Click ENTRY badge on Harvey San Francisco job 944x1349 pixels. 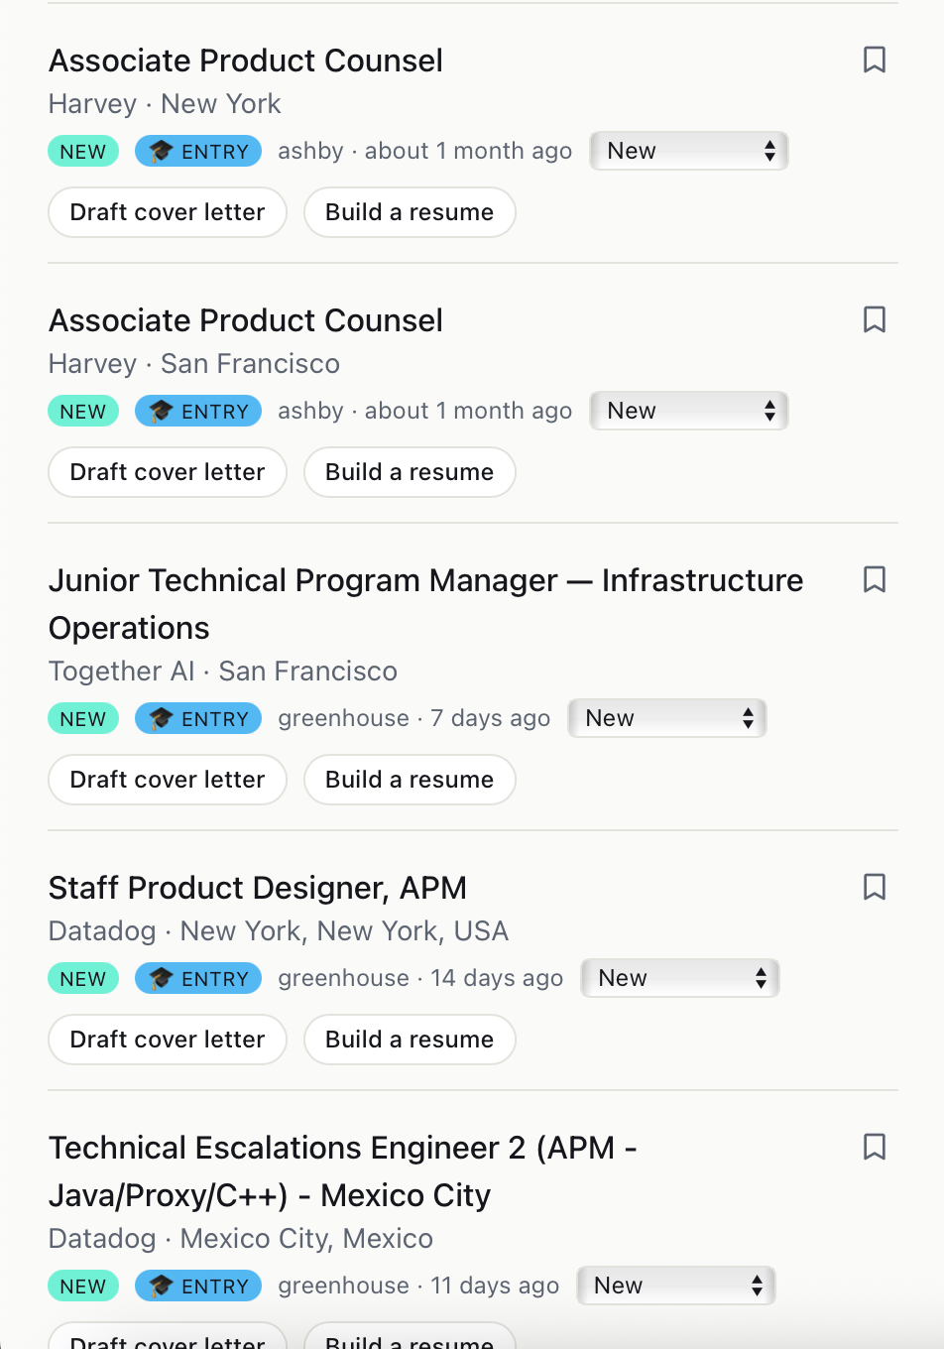[198, 411]
